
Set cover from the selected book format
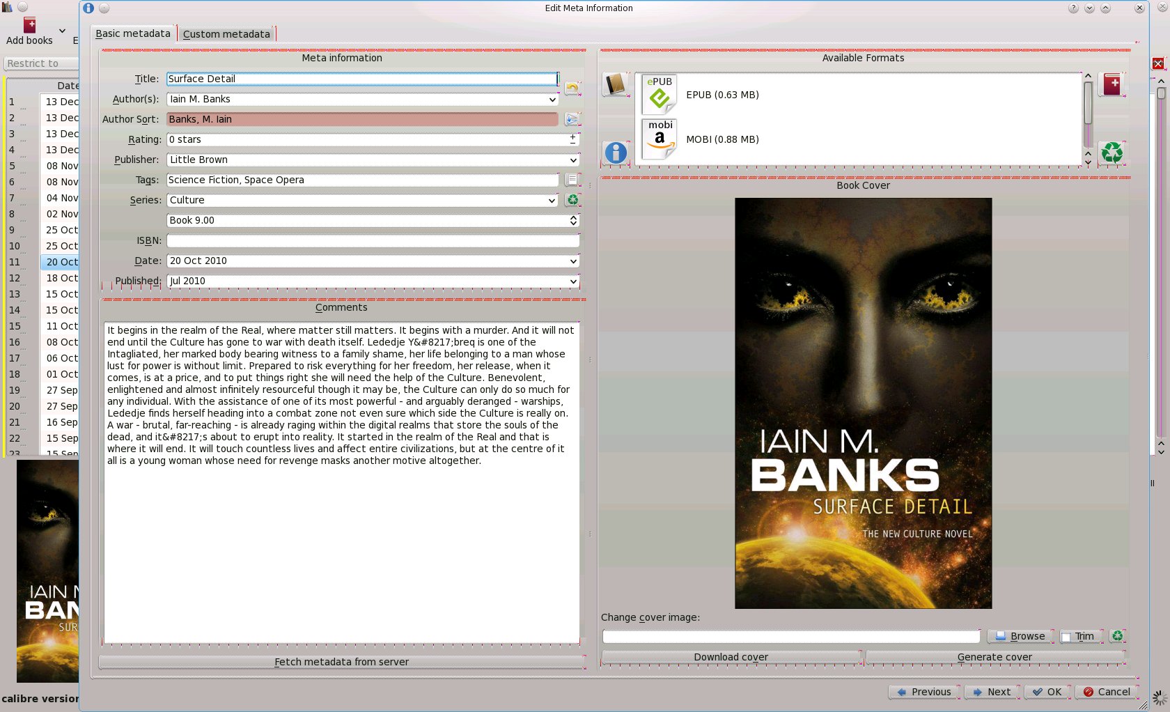point(616,85)
